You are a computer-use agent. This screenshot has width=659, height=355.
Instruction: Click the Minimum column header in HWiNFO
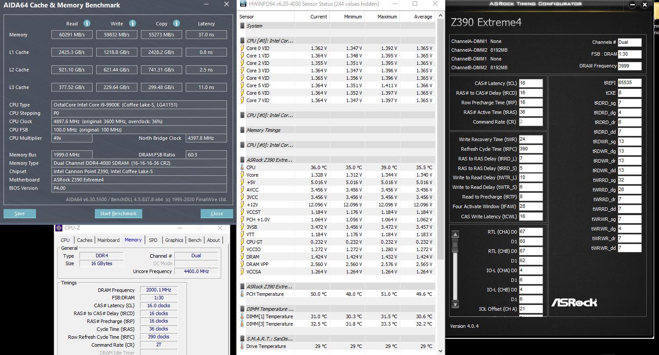click(x=346, y=17)
